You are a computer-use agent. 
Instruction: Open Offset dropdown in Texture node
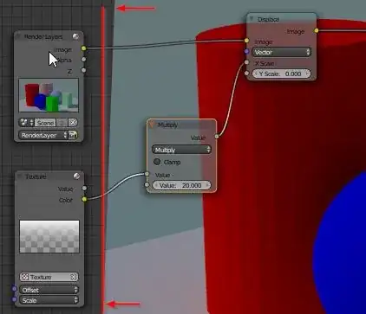coord(49,290)
